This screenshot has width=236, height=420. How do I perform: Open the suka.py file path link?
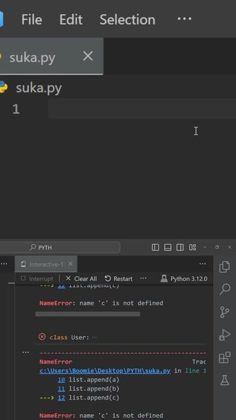point(105,371)
